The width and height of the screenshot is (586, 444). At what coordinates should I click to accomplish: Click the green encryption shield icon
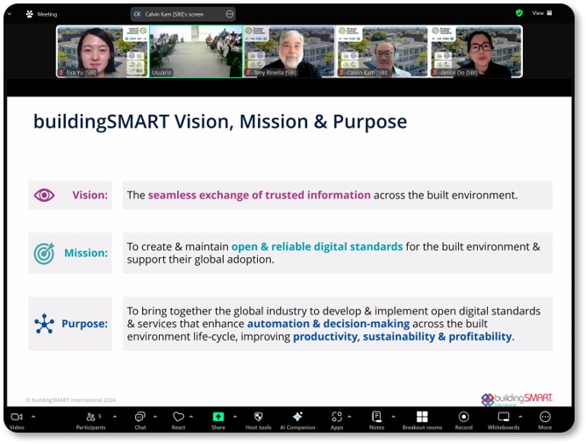pyautogui.click(x=519, y=13)
